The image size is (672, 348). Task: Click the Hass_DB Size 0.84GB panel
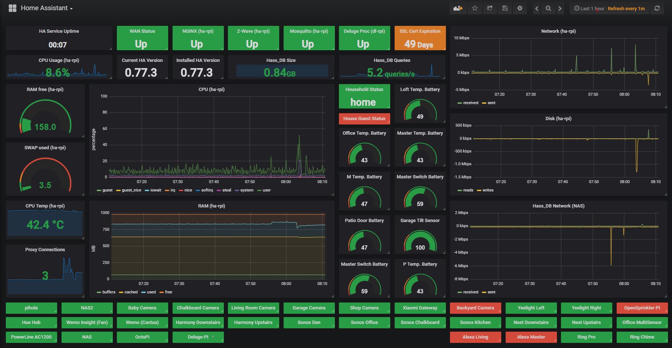[281, 67]
